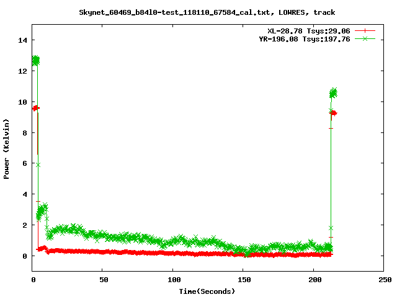
Task: Click the isolated green point near 6 Kelvin
Action: tap(38, 165)
